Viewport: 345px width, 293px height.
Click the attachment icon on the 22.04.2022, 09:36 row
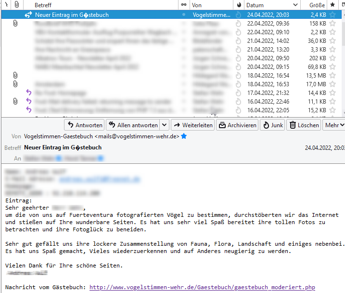tap(15, 23)
